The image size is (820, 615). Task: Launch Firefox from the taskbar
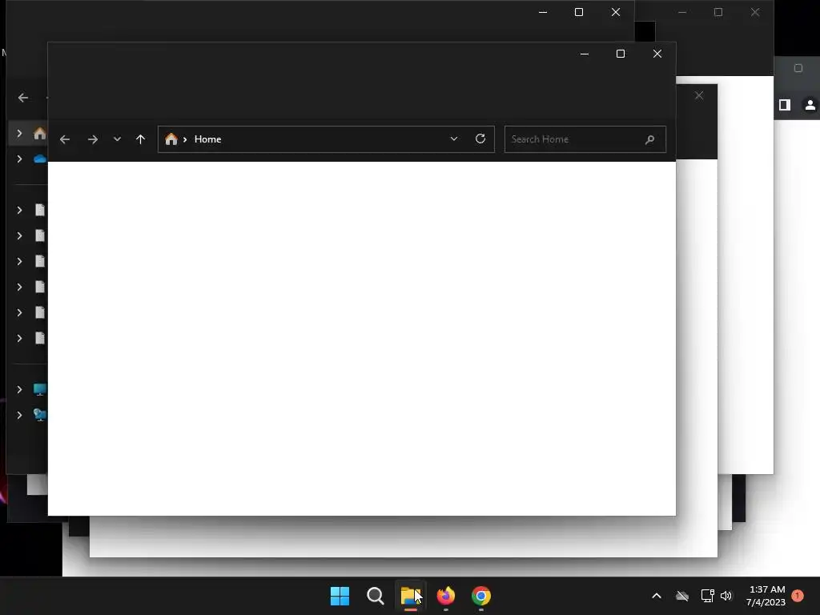tap(445, 596)
